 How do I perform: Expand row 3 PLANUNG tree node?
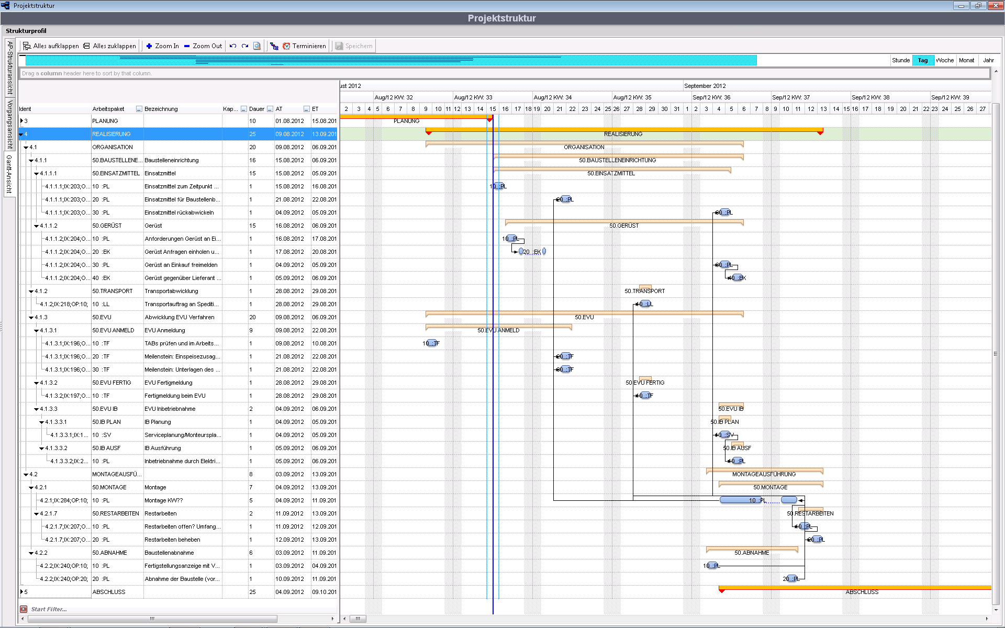click(21, 121)
